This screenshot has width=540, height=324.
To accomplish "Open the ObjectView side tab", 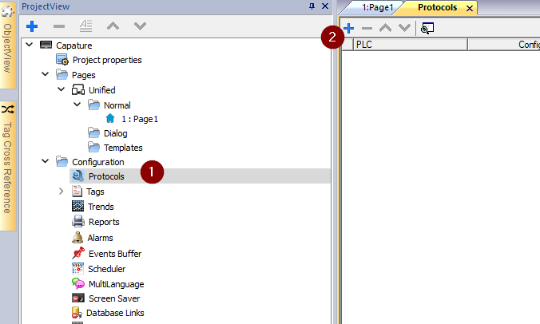I will click(x=7, y=45).
